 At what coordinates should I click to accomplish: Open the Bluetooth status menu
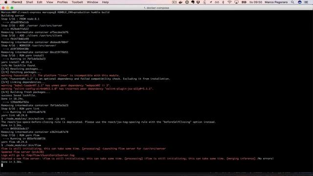click(223, 2)
